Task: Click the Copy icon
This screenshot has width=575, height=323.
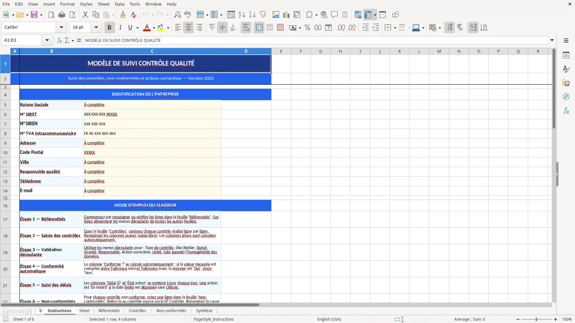Action: pos(96,15)
